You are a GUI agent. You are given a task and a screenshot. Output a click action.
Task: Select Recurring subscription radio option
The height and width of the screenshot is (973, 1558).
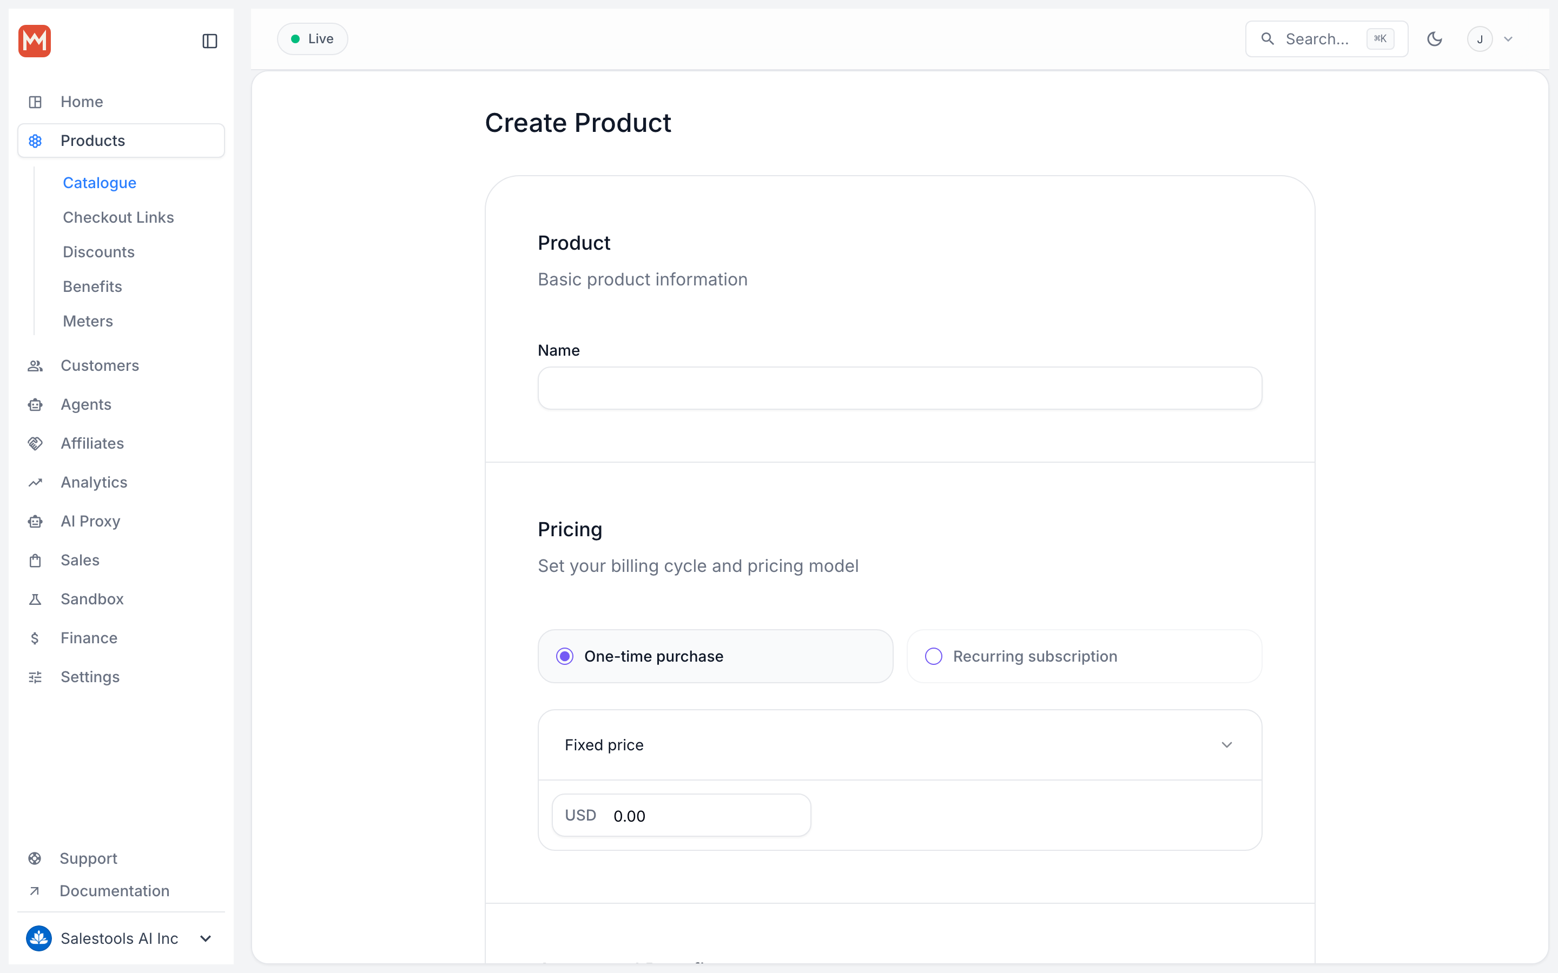[x=1084, y=656]
